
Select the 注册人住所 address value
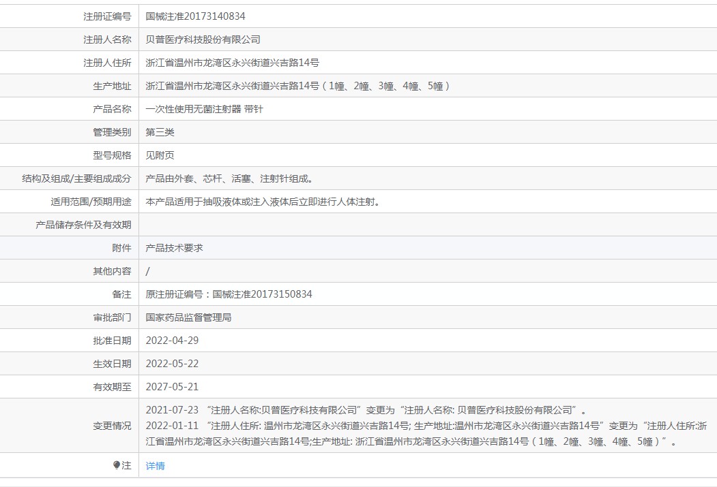233,63
